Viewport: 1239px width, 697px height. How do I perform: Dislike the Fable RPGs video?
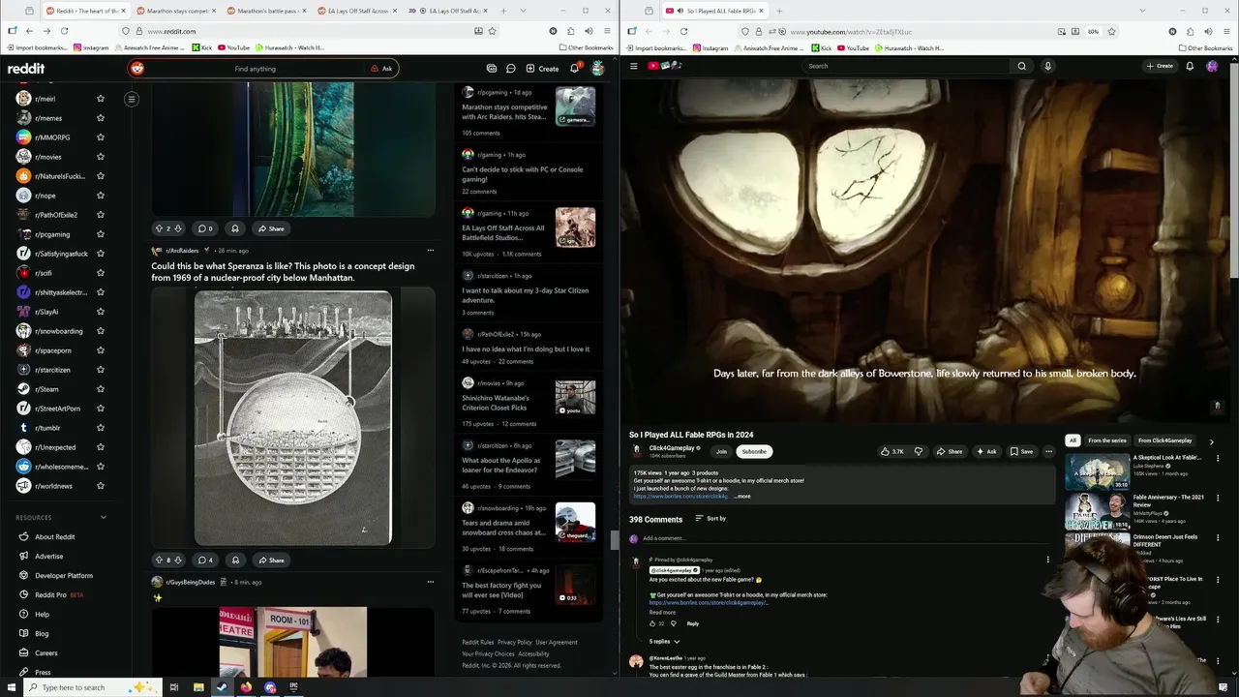919,451
